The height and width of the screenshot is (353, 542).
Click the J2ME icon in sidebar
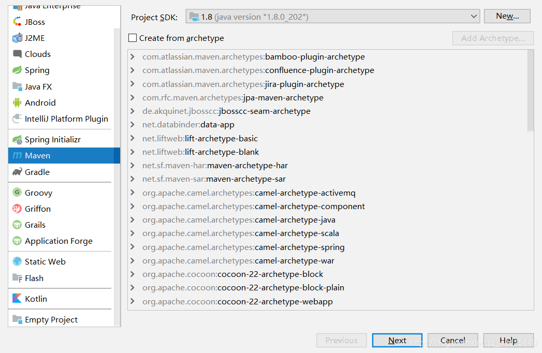[x=17, y=38]
